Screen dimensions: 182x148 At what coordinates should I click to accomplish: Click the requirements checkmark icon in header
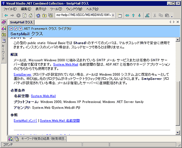click(x=16, y=28)
